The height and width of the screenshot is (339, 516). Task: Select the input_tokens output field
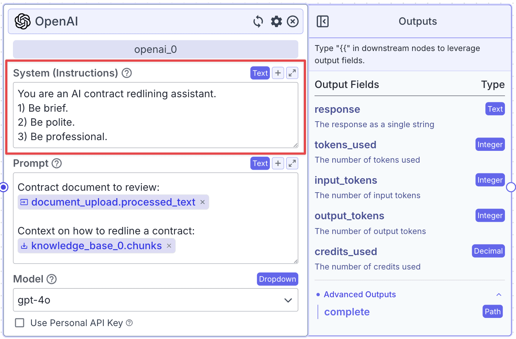tap(346, 180)
